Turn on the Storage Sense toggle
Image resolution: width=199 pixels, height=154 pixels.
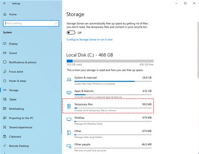(71, 33)
